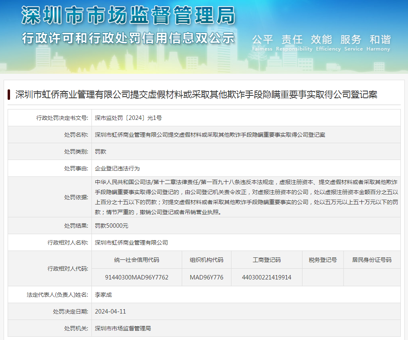Select the 处罚依据 label
Viewport: 408px width, 340px height.
click(x=76, y=197)
